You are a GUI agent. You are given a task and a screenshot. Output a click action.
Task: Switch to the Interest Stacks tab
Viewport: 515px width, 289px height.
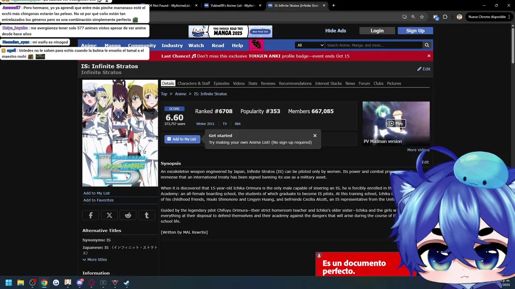(328, 83)
